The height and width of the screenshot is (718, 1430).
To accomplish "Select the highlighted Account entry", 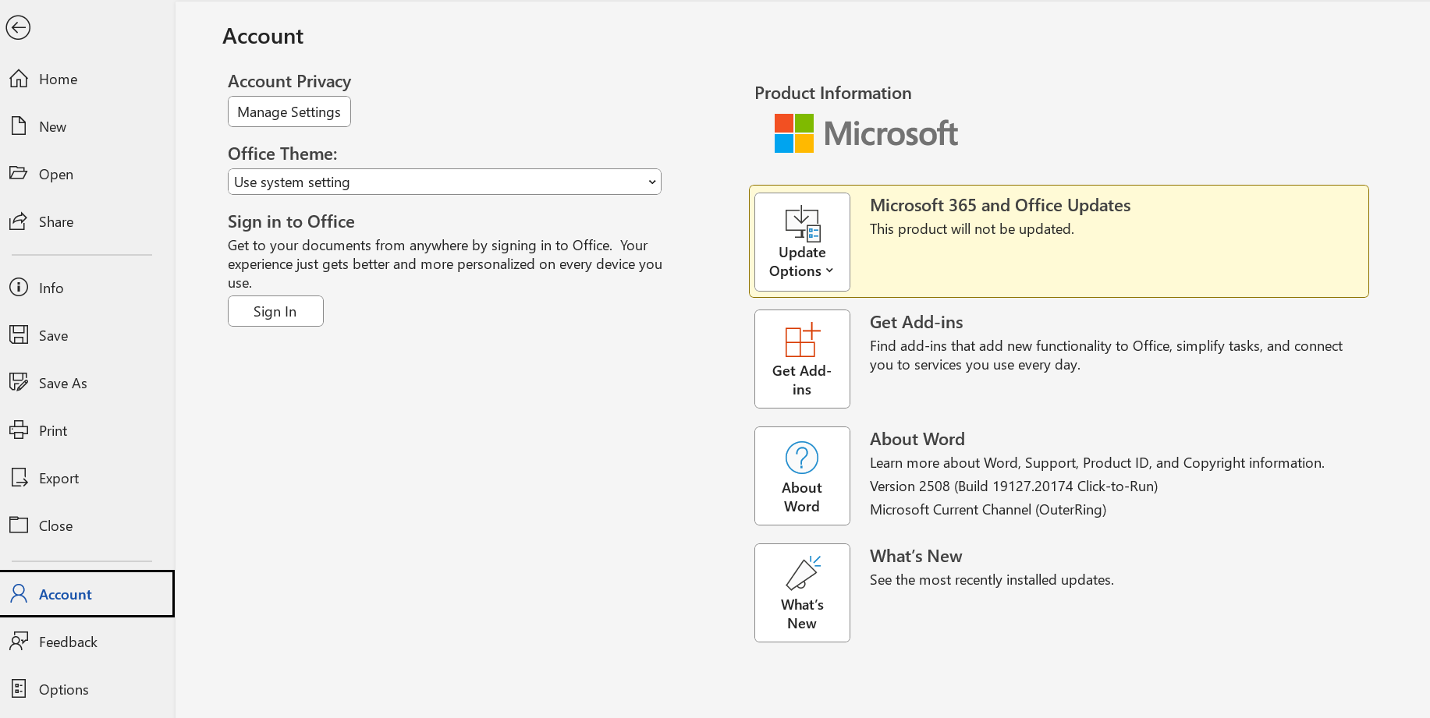I will pyautogui.click(x=65, y=593).
